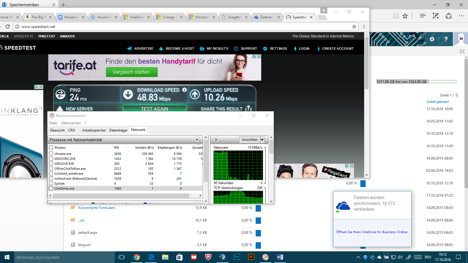Open Edge web note pen icon

tap(436, 16)
